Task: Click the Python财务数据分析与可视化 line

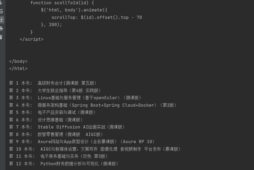Action: (x=79, y=164)
